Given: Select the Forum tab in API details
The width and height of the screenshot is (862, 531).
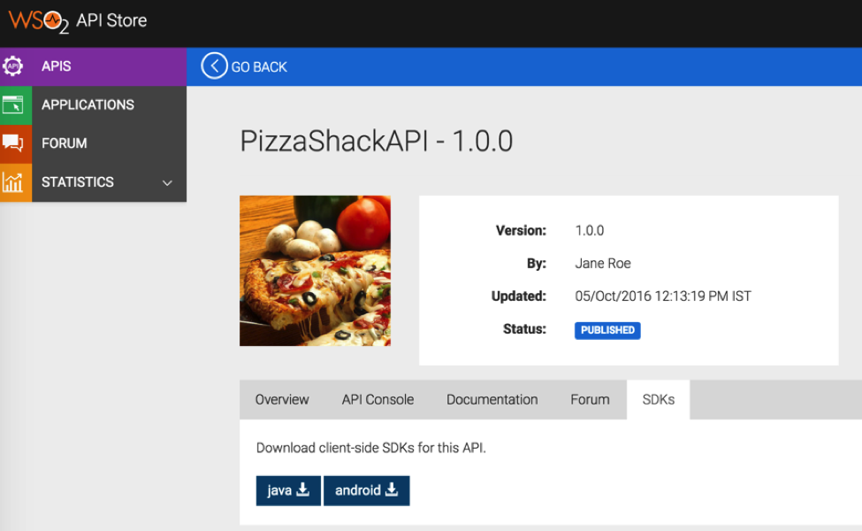Looking at the screenshot, I should coord(590,400).
